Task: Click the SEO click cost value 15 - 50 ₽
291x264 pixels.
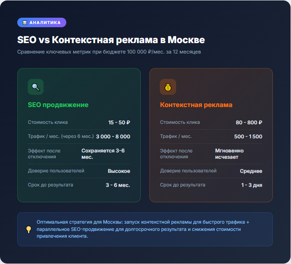Action: point(119,122)
